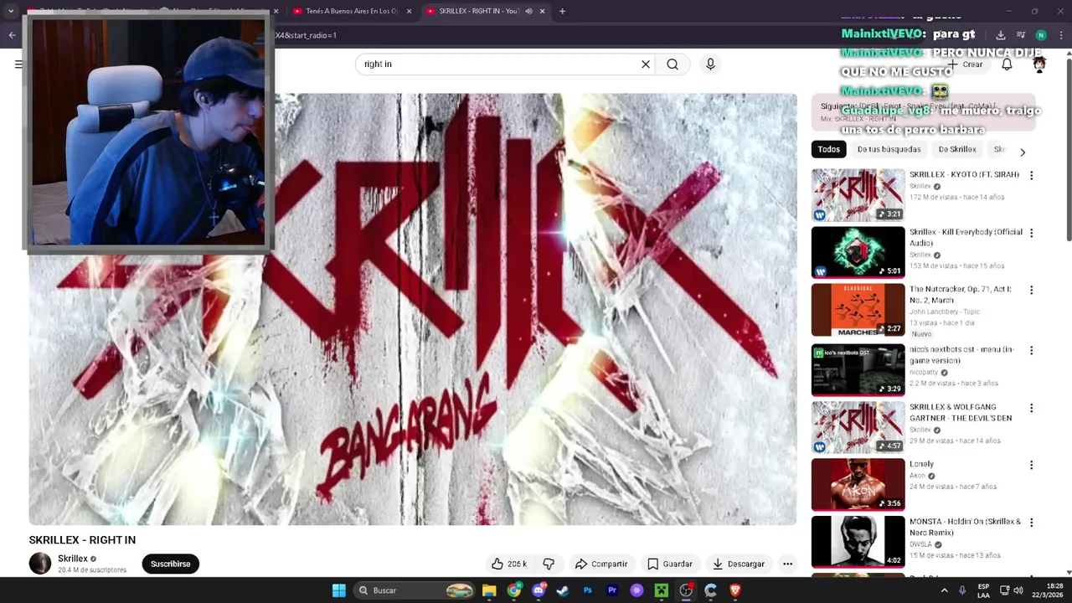Open options for KYOTO (FT. SIRAH) video

point(1031,176)
